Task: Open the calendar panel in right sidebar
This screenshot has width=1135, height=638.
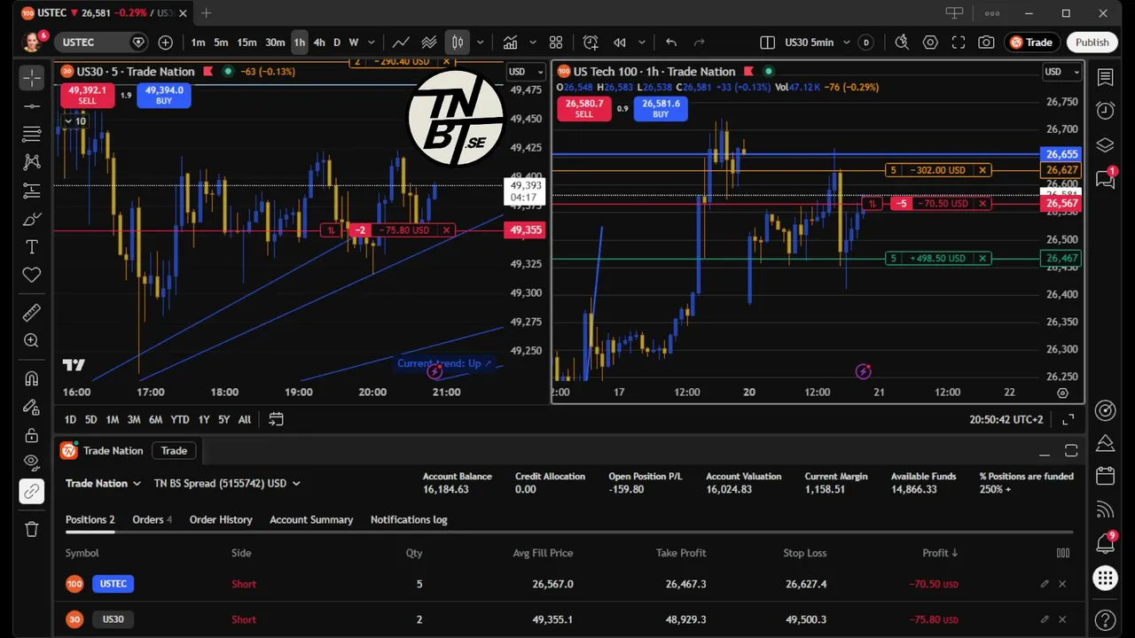Action: [x=1105, y=476]
